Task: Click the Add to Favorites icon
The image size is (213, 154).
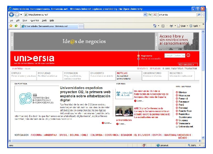Action: tap(16, 26)
